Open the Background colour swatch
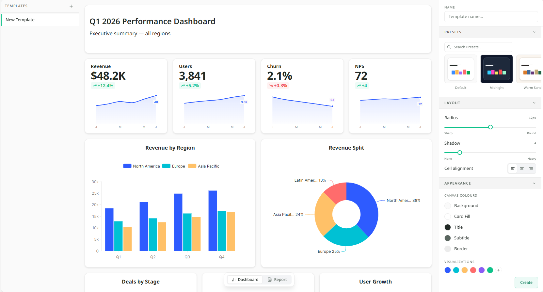The image size is (543, 292). tap(448, 206)
